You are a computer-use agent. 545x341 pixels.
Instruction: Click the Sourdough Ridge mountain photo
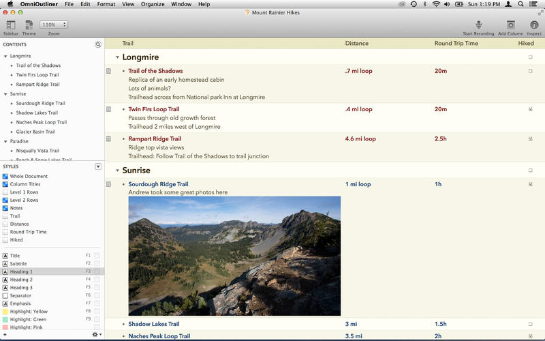point(234,256)
